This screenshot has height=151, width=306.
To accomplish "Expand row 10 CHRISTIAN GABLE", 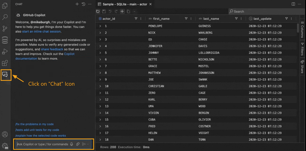I will [x=100, y=86].
